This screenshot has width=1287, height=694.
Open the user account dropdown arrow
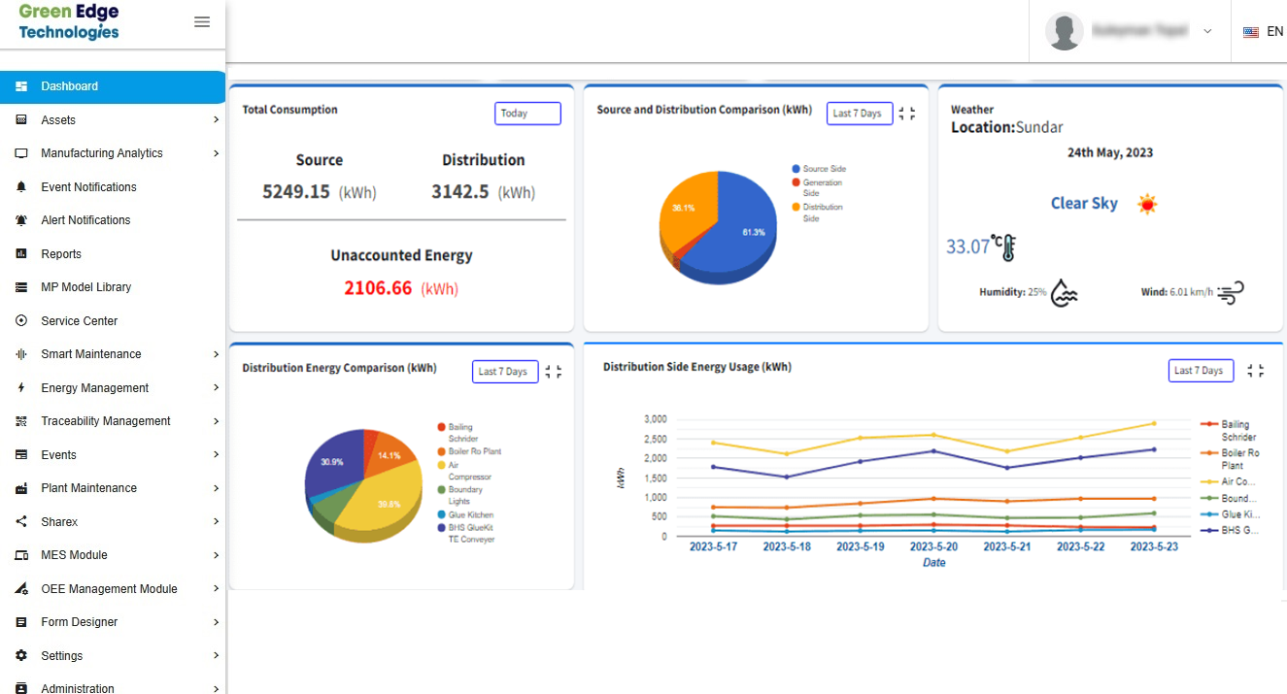(x=1207, y=31)
